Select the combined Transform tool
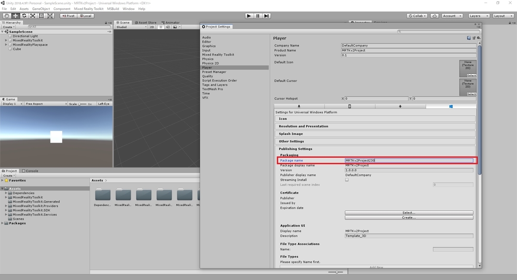This screenshot has height=280, width=517. (50, 16)
